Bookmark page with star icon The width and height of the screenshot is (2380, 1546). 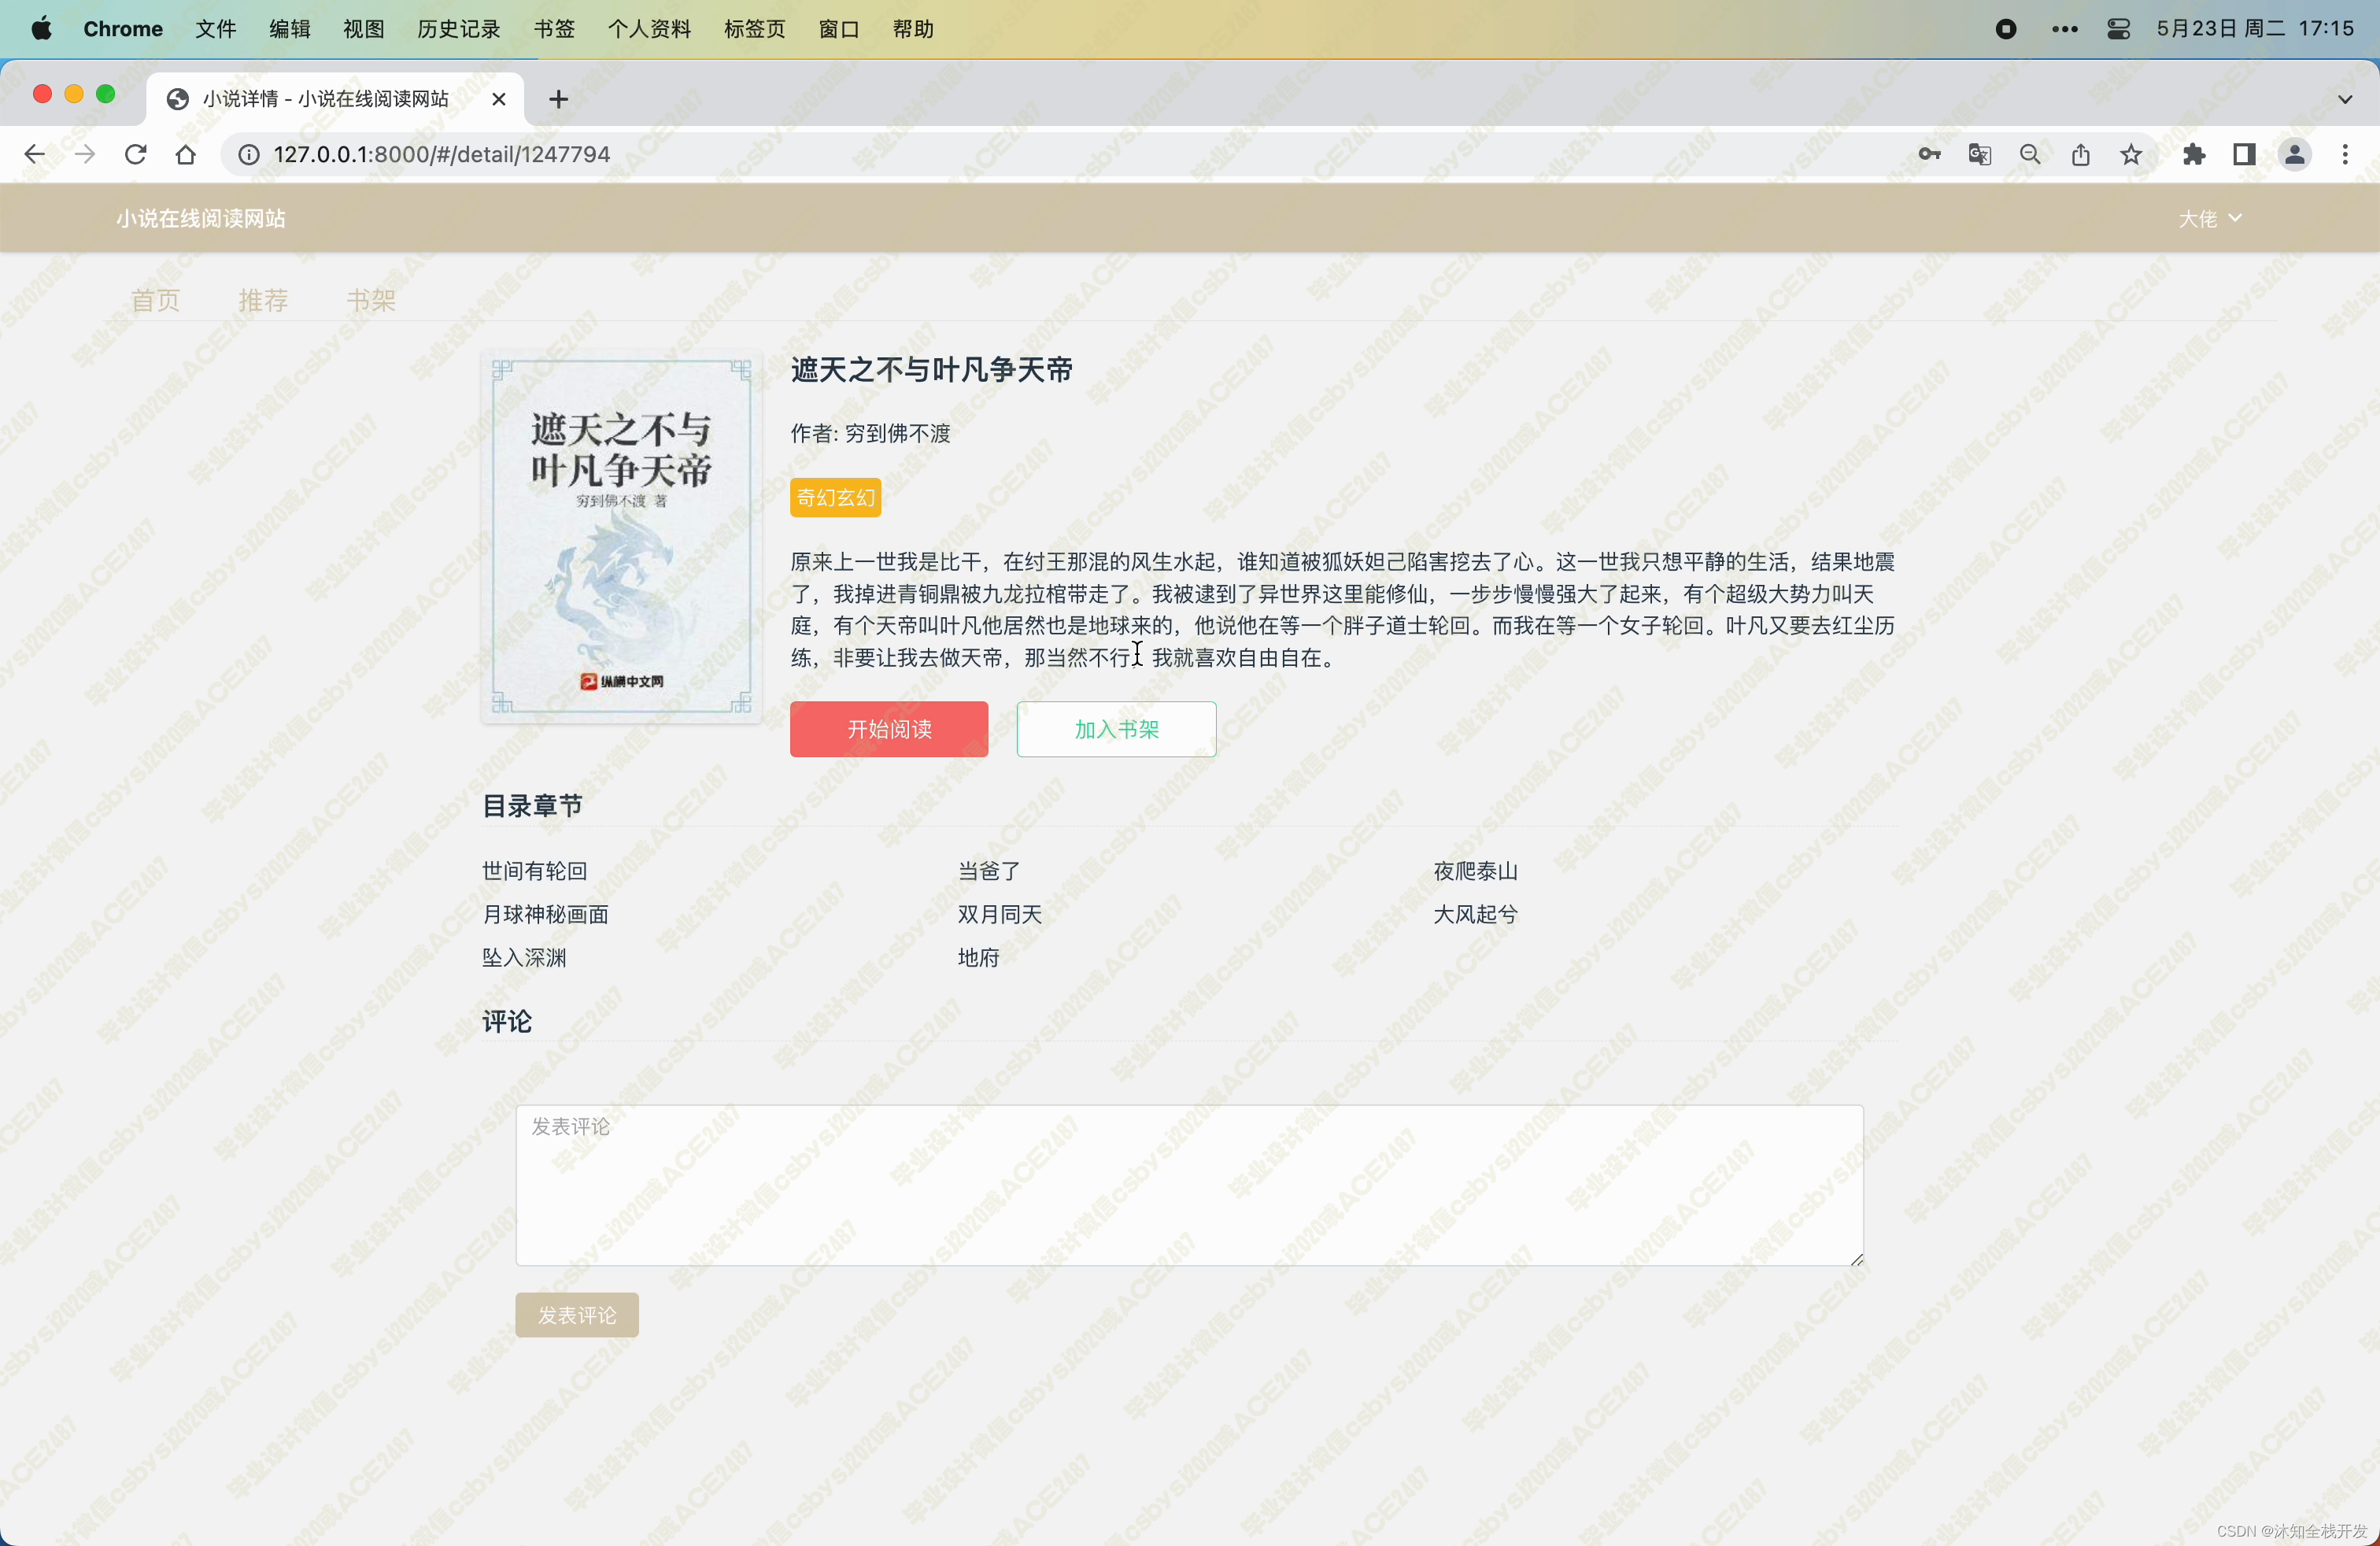(2131, 154)
